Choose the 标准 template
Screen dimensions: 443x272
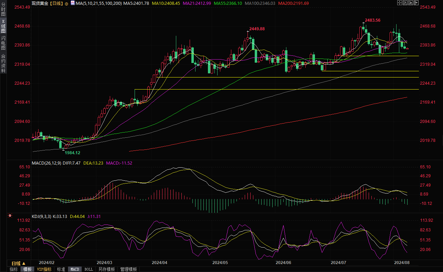pos(61,269)
